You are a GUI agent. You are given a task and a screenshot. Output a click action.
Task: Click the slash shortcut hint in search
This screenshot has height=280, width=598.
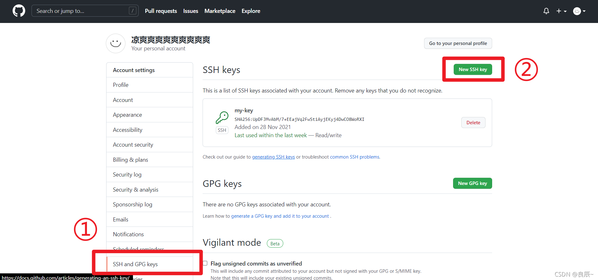pos(133,11)
